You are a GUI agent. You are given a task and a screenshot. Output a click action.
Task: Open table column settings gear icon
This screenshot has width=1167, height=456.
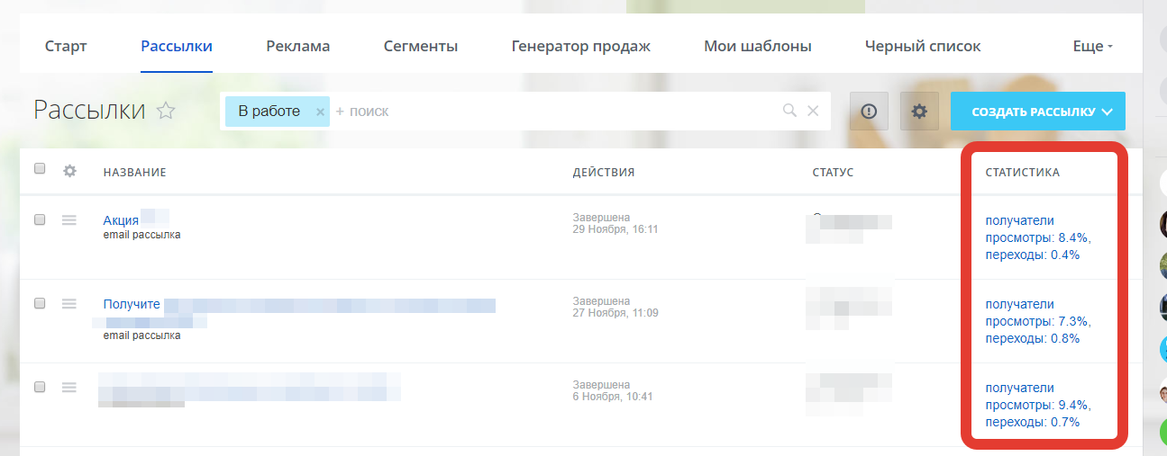pos(69,170)
